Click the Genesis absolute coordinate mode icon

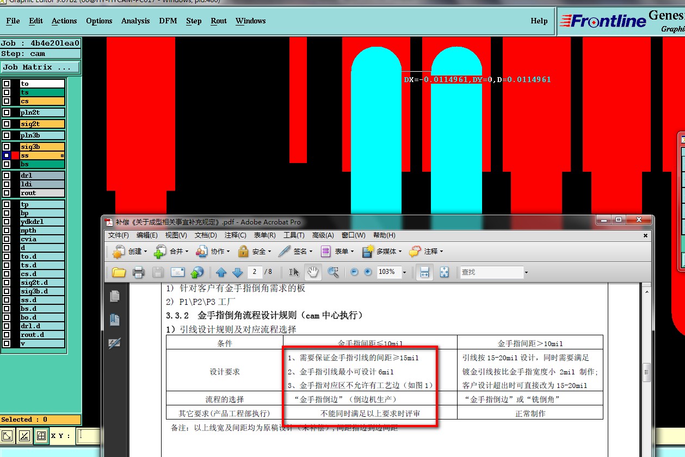tap(8, 436)
